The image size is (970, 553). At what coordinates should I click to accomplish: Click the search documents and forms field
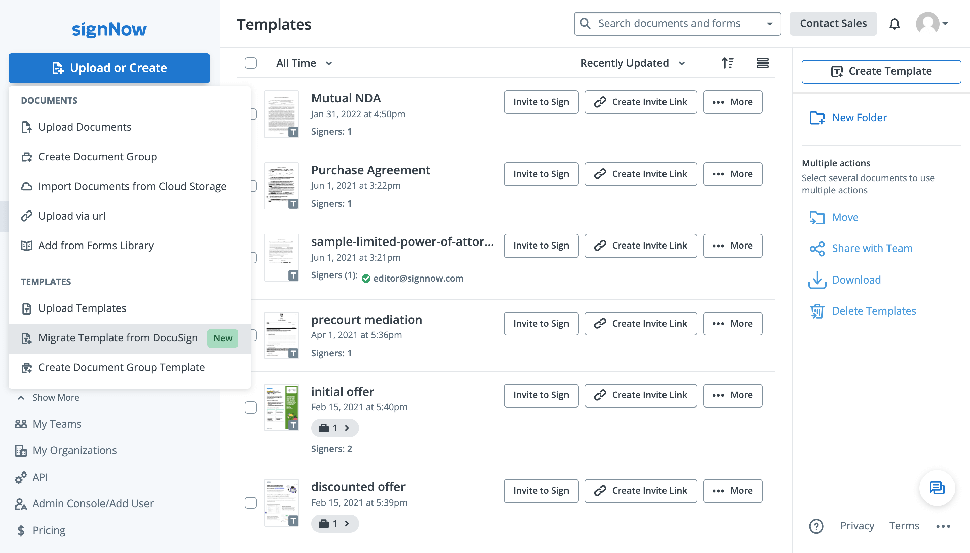point(669,24)
